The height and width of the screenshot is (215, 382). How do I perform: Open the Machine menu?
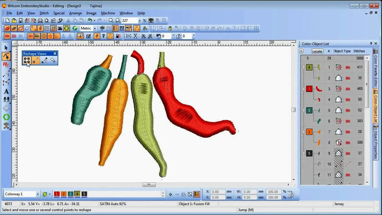coord(108,13)
